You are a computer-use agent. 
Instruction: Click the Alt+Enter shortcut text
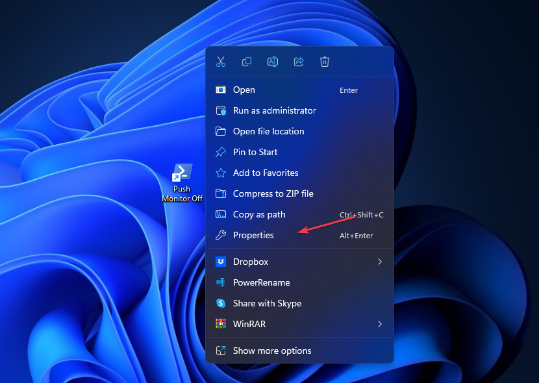click(x=356, y=236)
